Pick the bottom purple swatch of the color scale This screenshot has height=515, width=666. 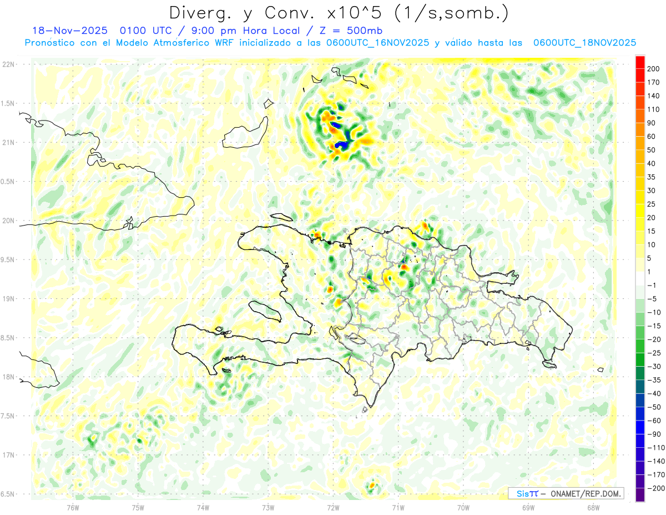[x=640, y=495]
